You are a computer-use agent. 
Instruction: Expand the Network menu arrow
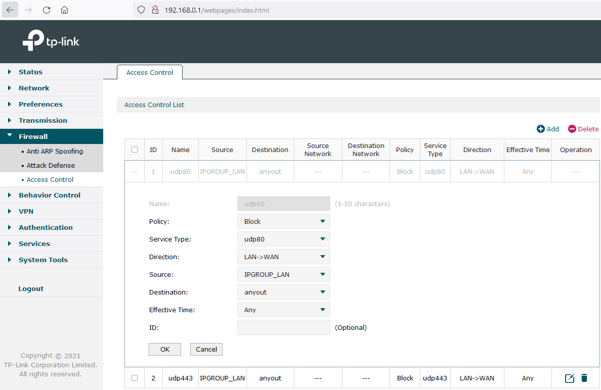click(x=10, y=88)
